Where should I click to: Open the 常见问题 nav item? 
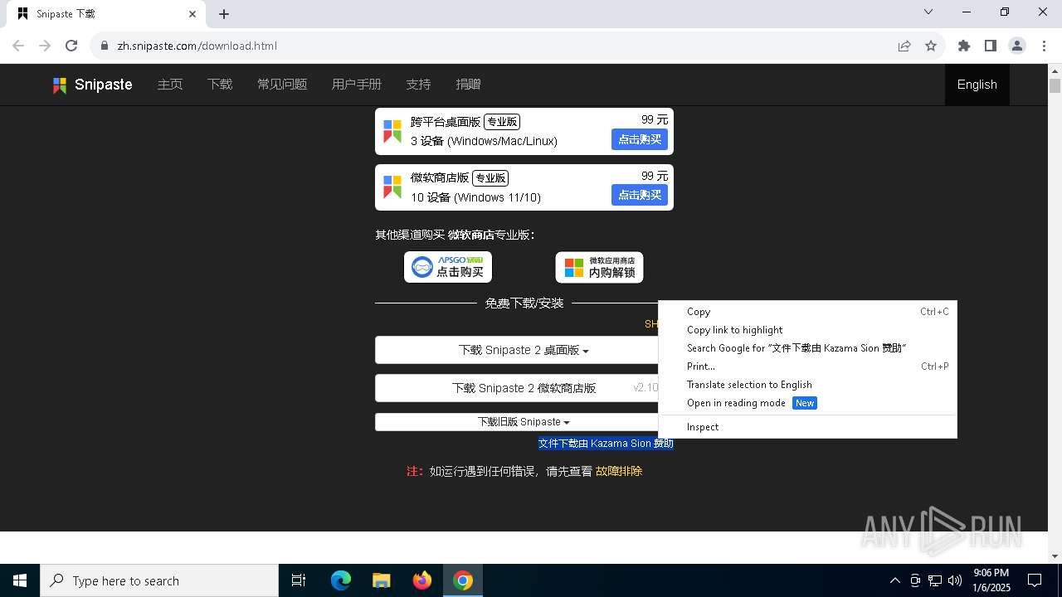coord(282,85)
